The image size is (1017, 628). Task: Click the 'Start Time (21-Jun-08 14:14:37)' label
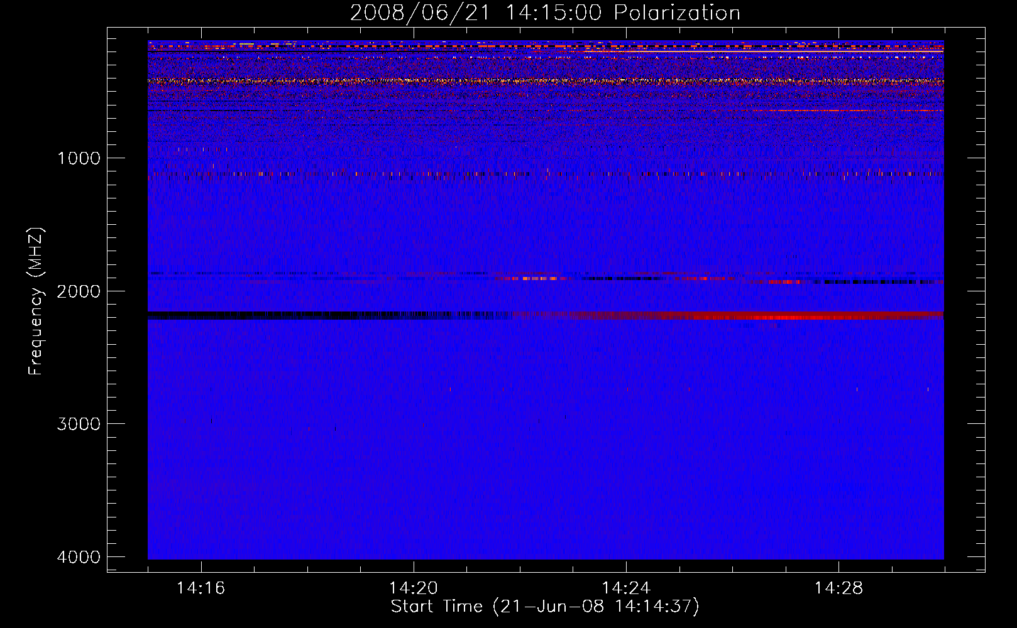click(x=545, y=607)
